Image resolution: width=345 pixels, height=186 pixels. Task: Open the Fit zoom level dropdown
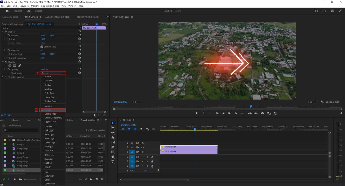138,102
